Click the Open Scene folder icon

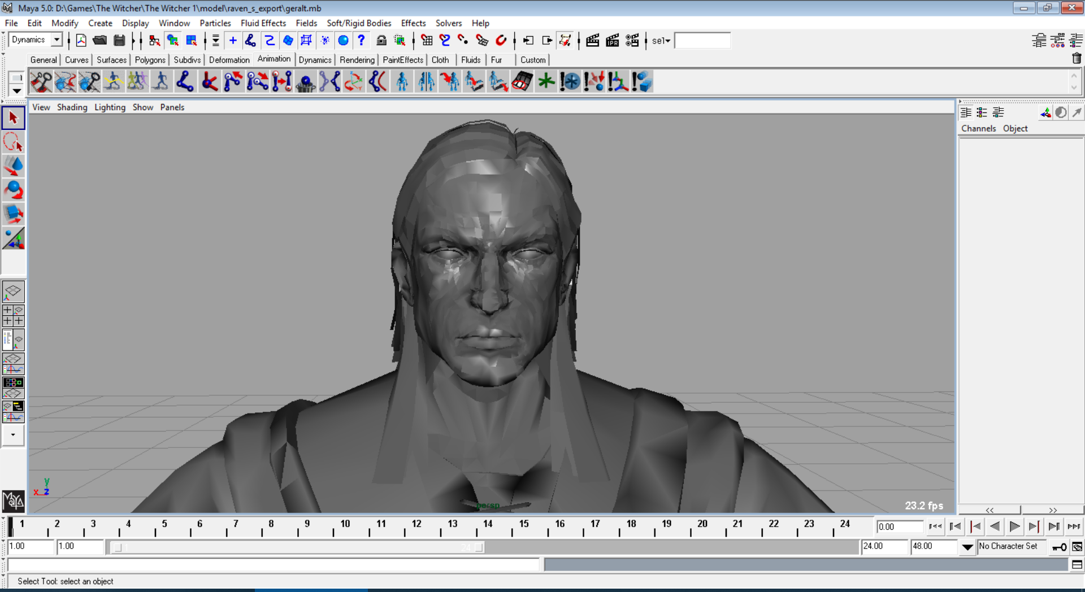point(100,40)
